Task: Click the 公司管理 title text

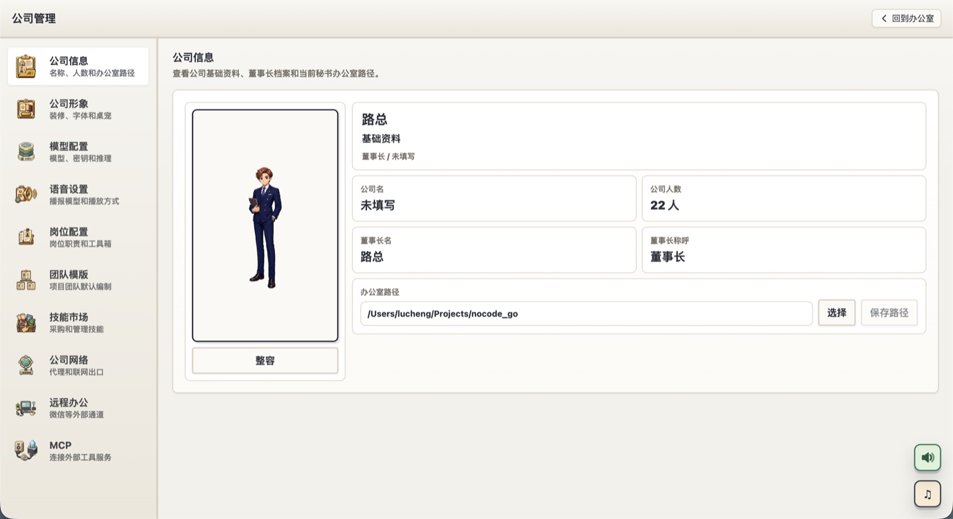Action: 34,19
